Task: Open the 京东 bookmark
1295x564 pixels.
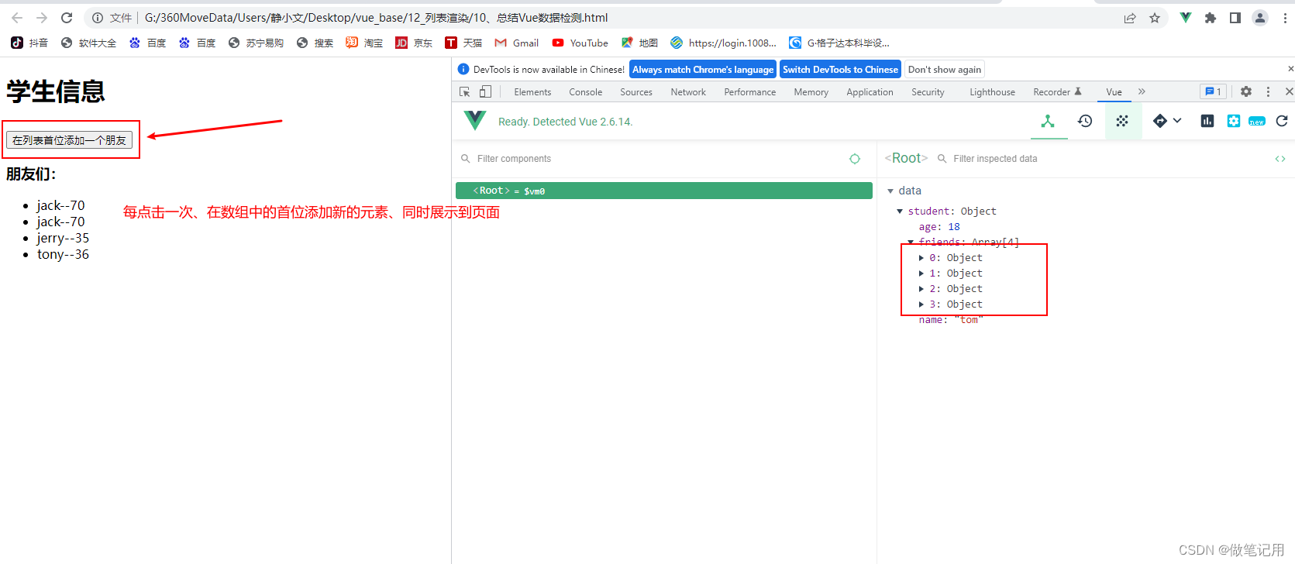Action: tap(414, 43)
